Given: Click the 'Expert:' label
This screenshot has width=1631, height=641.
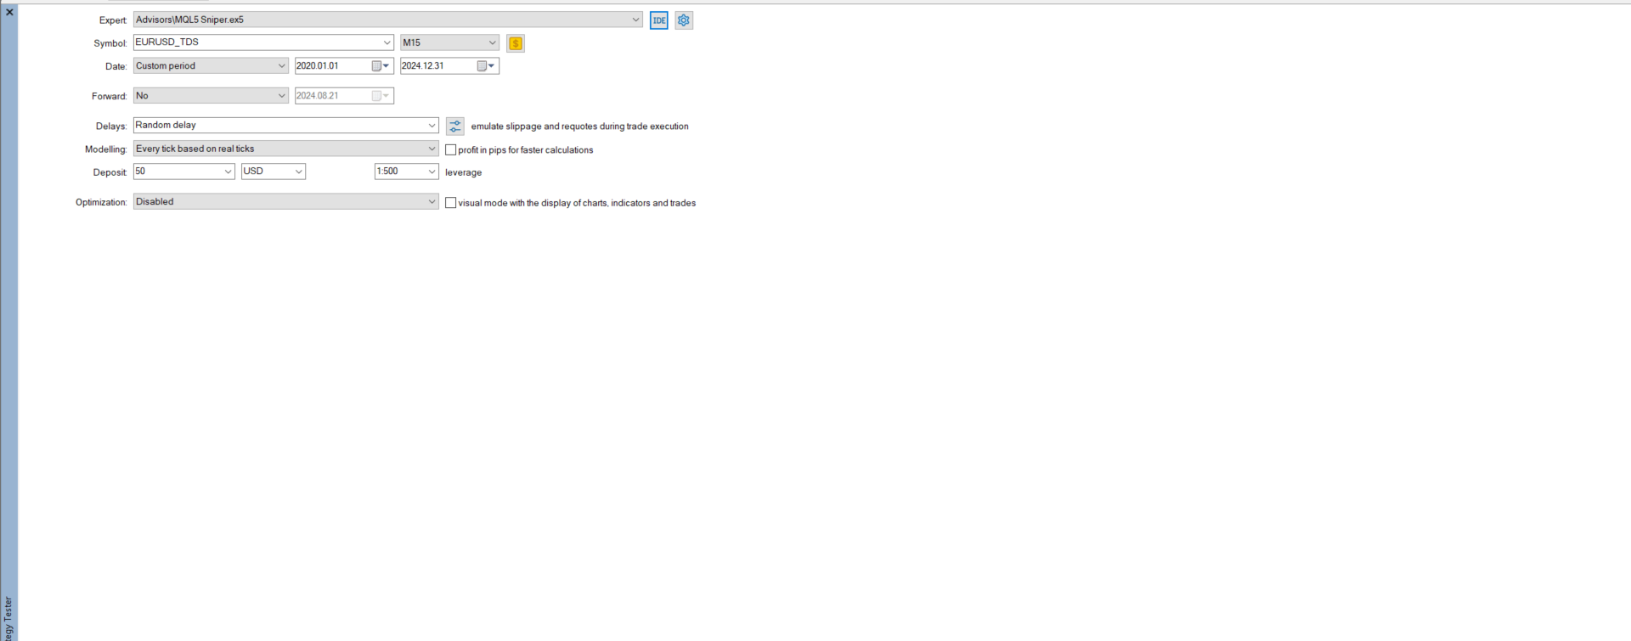Looking at the screenshot, I should 113,20.
